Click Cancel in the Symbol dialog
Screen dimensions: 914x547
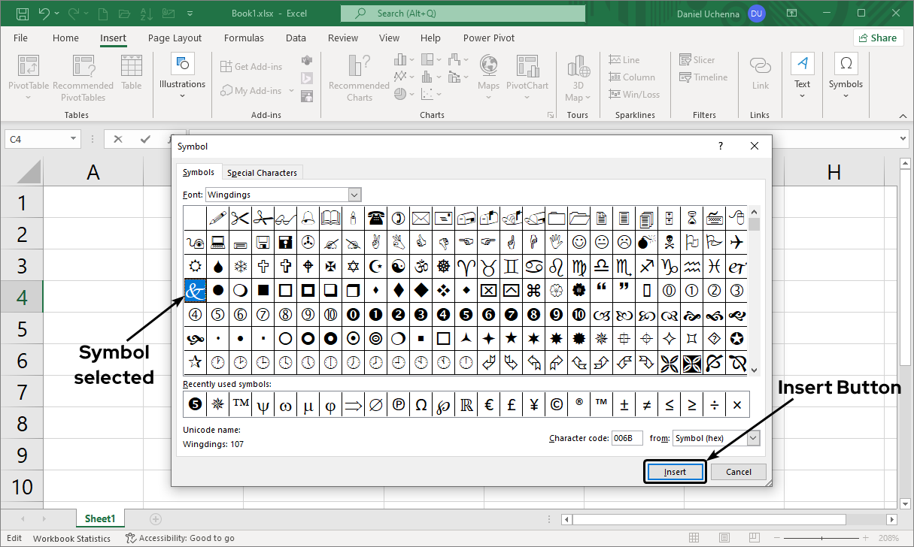tap(738, 472)
